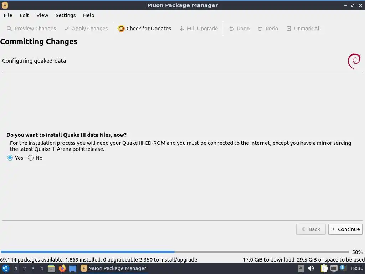The width and height of the screenshot is (365, 274).
Task: Click the Debian swirl logo
Action: [x=354, y=61]
